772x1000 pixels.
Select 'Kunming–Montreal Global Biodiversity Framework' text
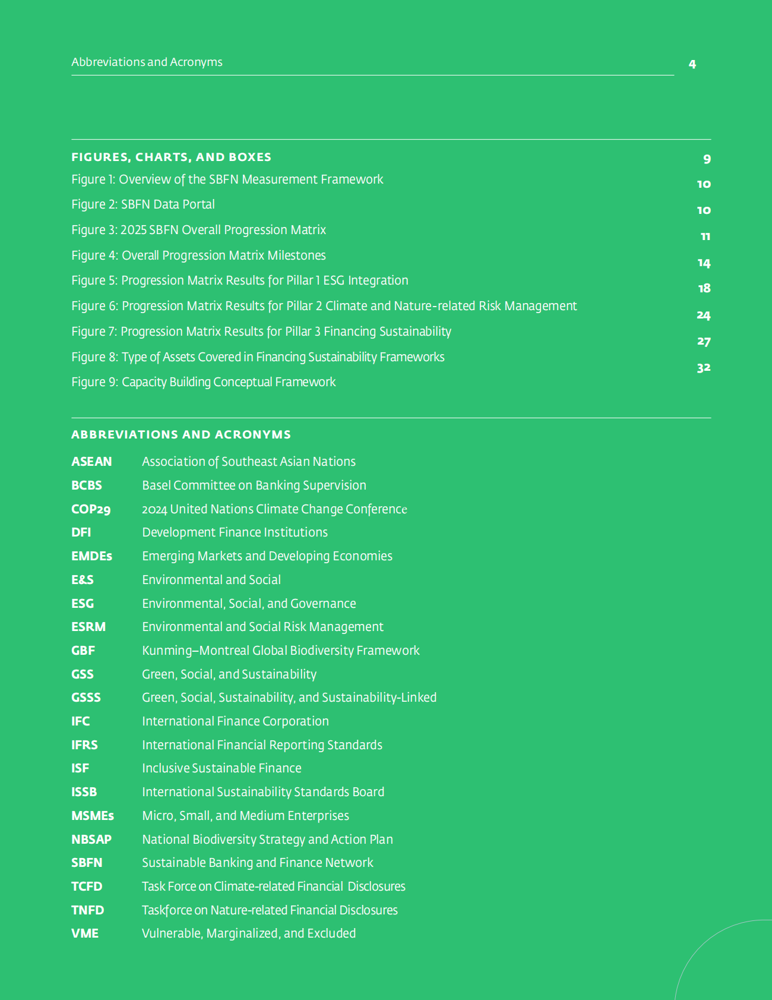pos(280,651)
